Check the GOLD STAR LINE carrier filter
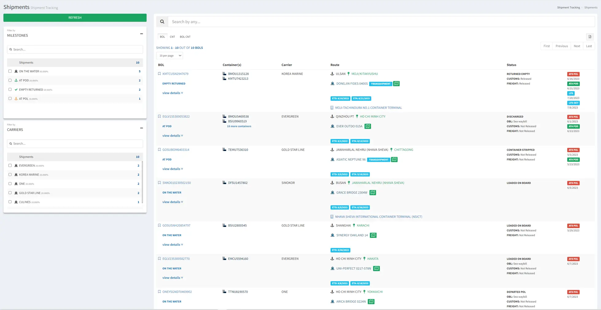 coord(10,193)
